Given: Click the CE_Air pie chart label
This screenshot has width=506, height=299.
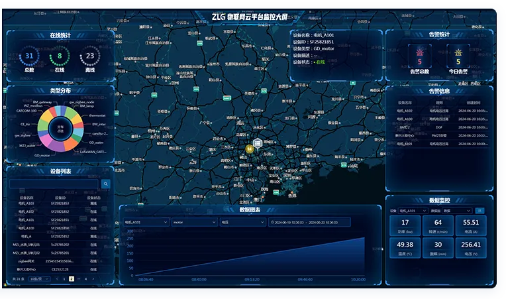Looking at the screenshot, I should 25,124.
